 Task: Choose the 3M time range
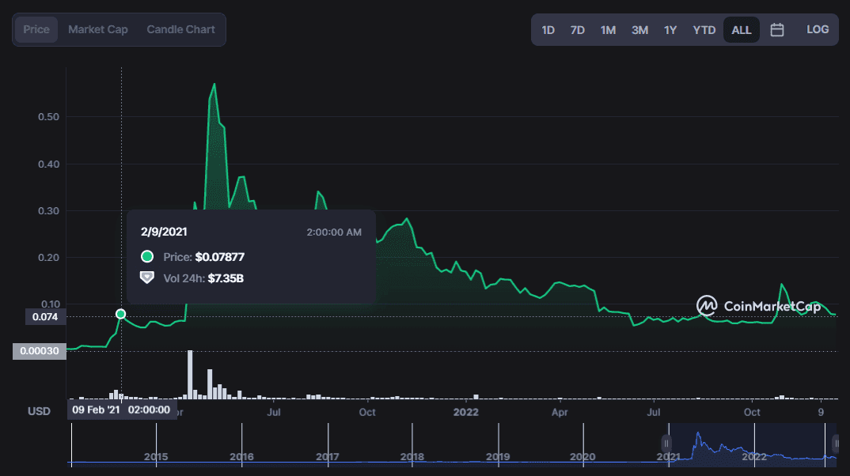[x=639, y=30]
